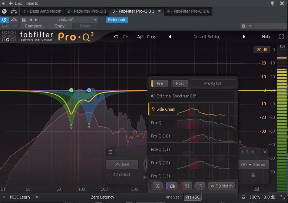Open analyzer settings sliders icon
This screenshot has height=203, width=288.
(x=200, y=186)
